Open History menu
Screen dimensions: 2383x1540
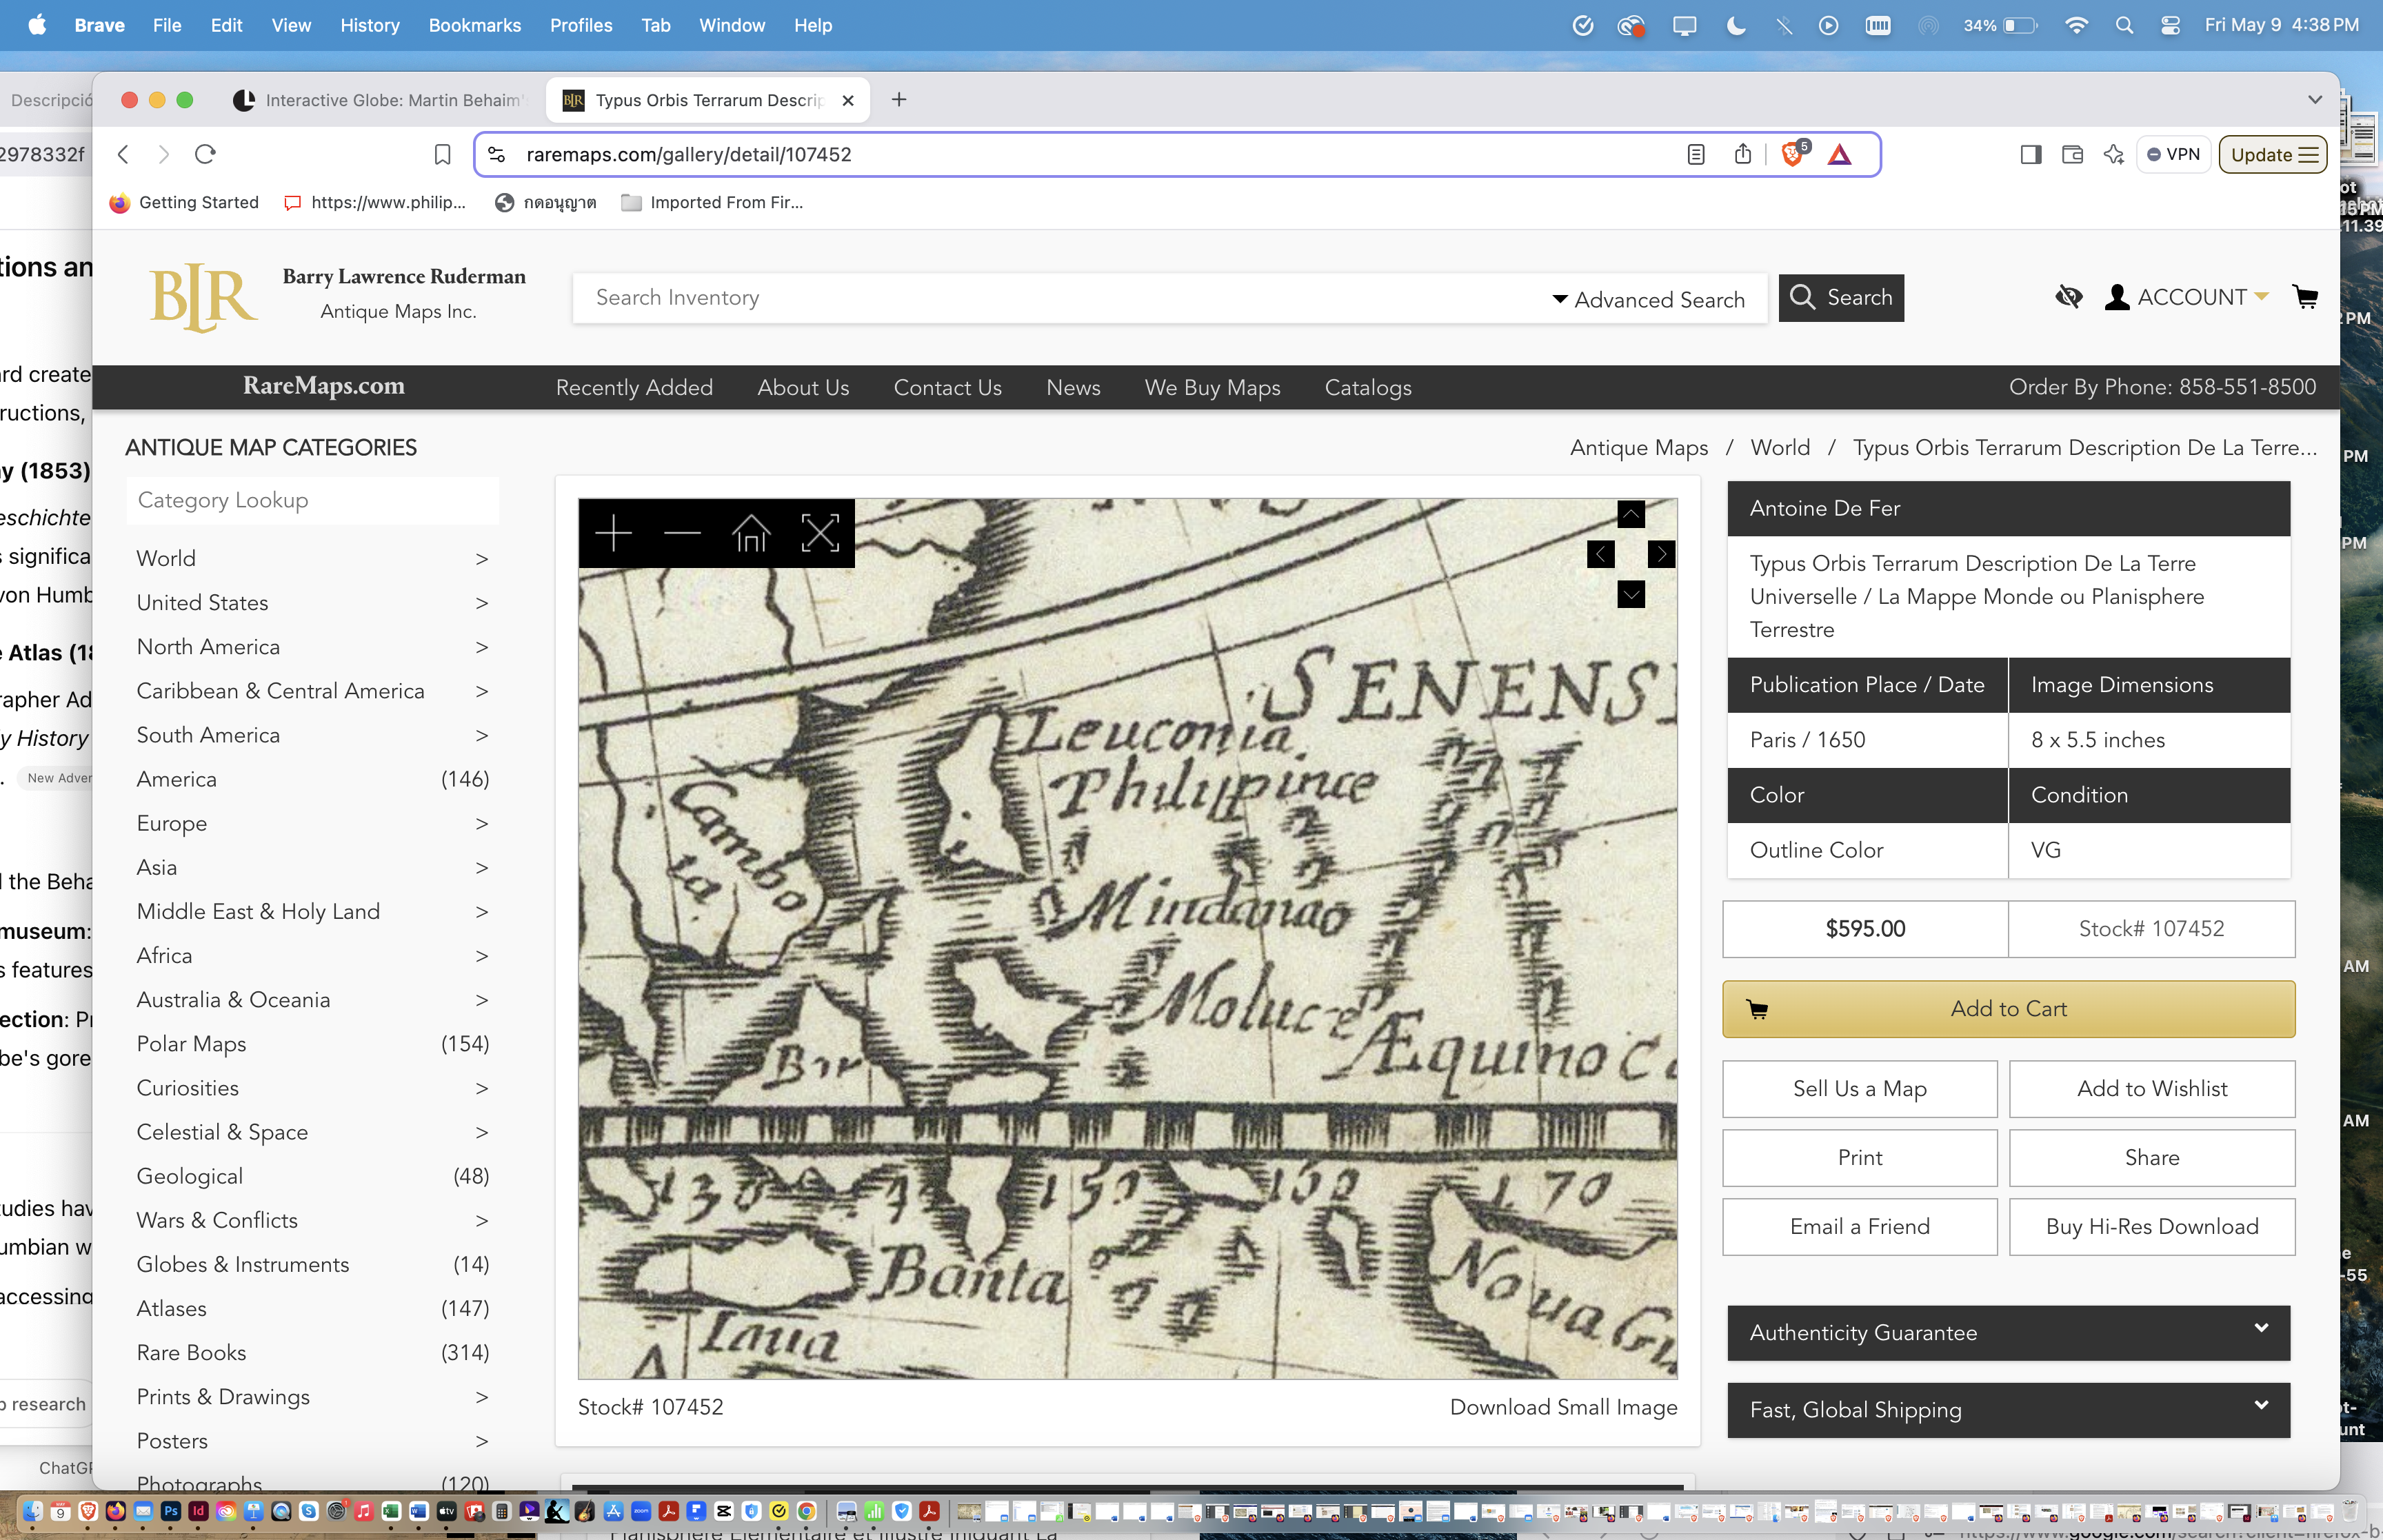(x=369, y=25)
